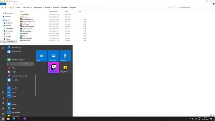Open Microsoft Edge from Start app list
Viewport: 215px width, 121px height.
tap(20, 48)
